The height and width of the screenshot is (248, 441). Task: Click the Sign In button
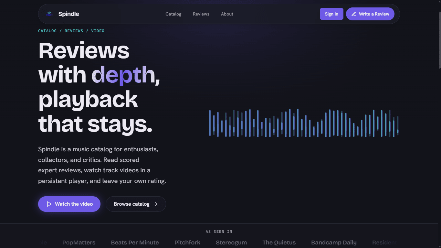[331, 14]
